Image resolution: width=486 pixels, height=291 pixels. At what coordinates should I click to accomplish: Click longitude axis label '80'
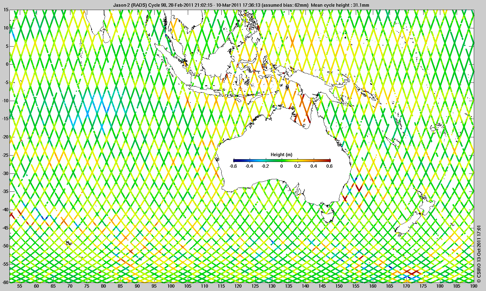[x=104, y=286]
